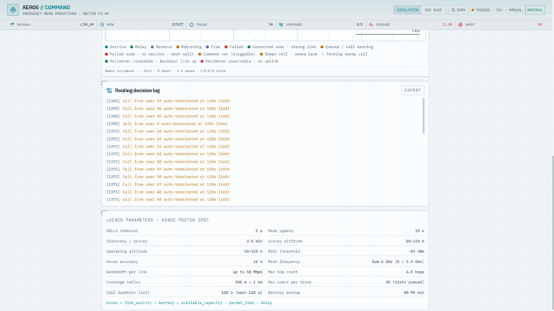
Task: Click the Routing decision log scroll icon
Action: click(109, 91)
